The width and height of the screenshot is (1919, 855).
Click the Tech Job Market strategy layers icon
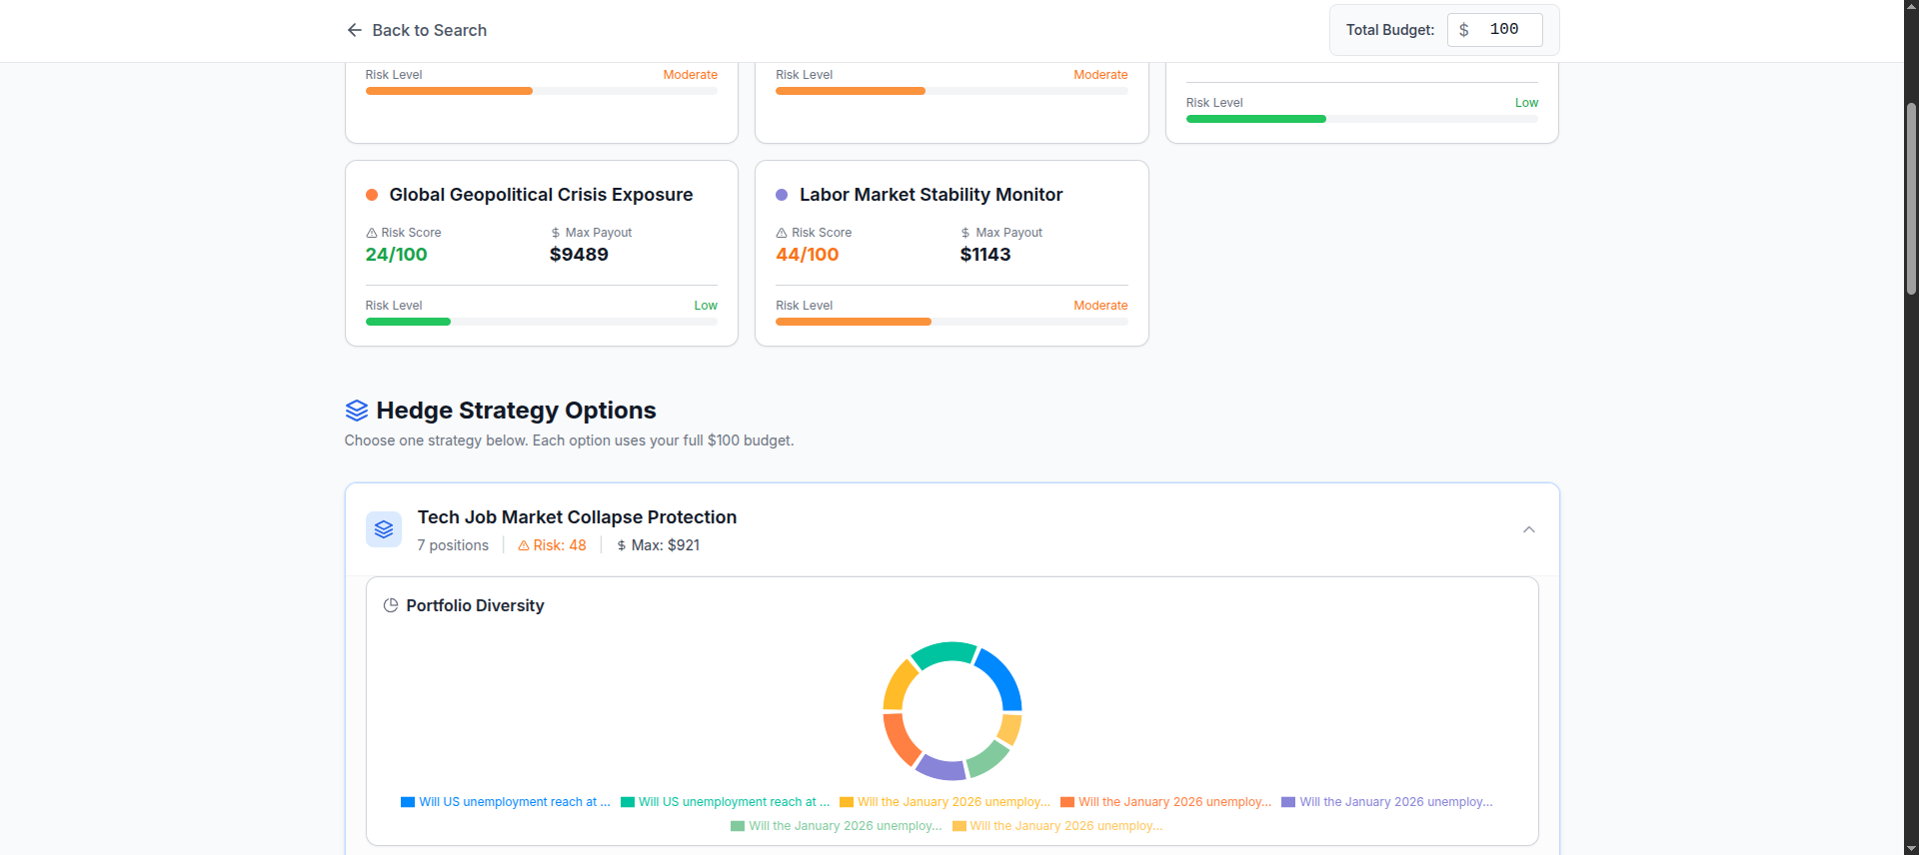384,529
